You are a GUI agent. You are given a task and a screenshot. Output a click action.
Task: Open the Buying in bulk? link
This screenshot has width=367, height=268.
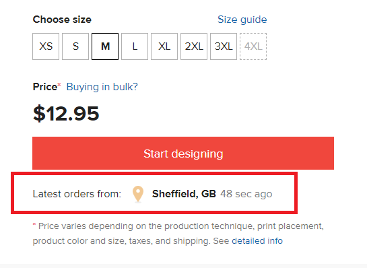click(x=102, y=87)
